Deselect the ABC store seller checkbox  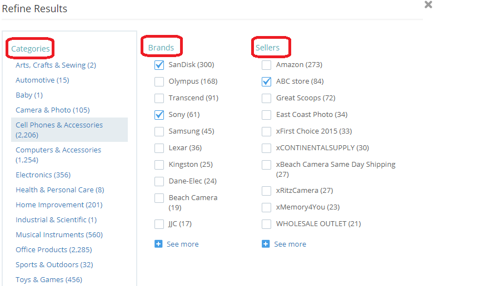tap(266, 81)
